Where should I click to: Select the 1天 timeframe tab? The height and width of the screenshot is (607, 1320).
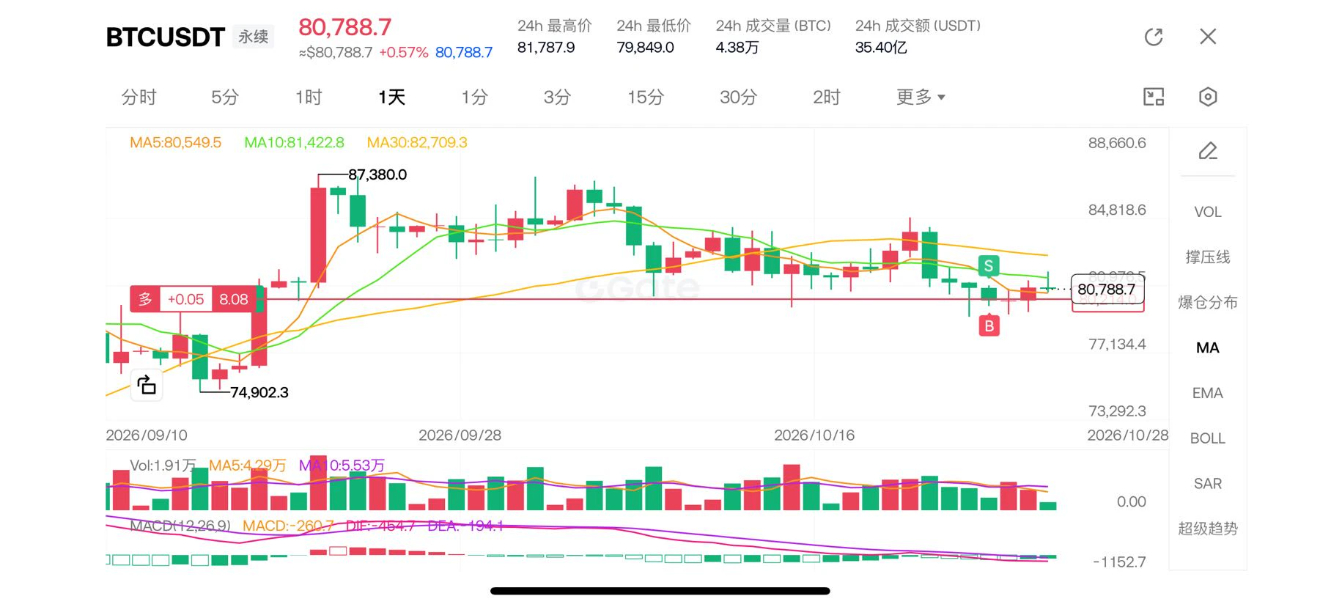tap(392, 97)
